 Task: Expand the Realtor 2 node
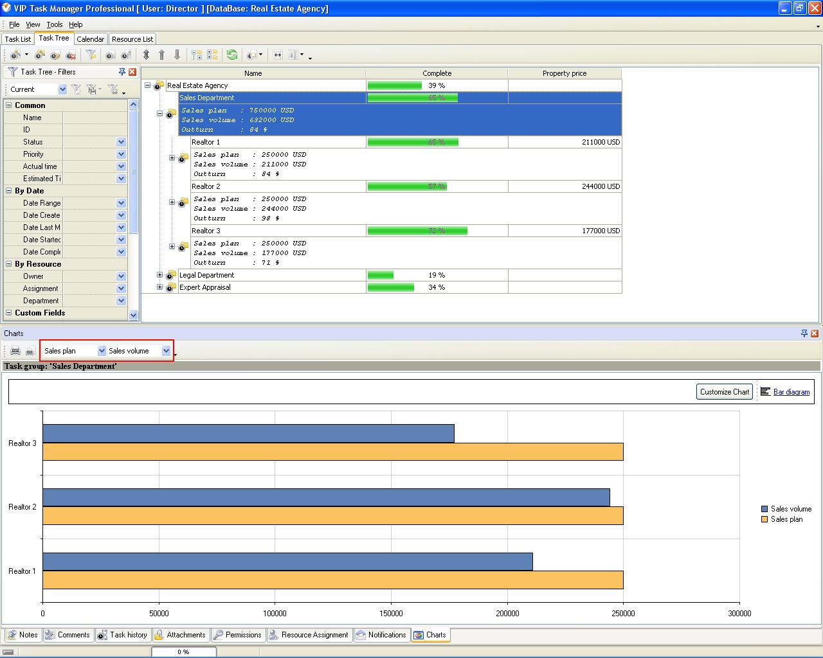pos(172,202)
